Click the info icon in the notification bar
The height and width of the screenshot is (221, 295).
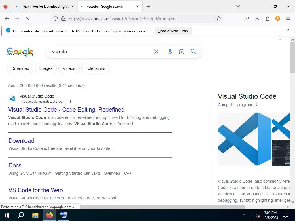pos(8,30)
